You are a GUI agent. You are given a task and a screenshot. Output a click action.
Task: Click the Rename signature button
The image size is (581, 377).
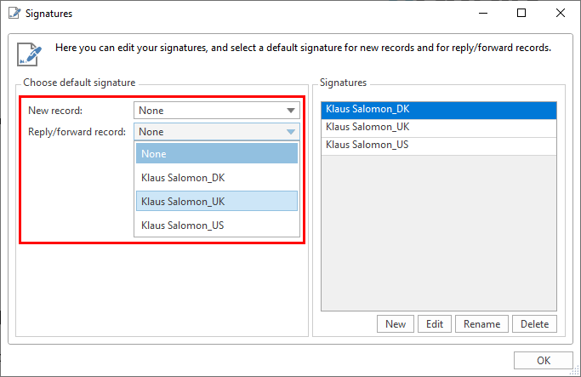[481, 324]
